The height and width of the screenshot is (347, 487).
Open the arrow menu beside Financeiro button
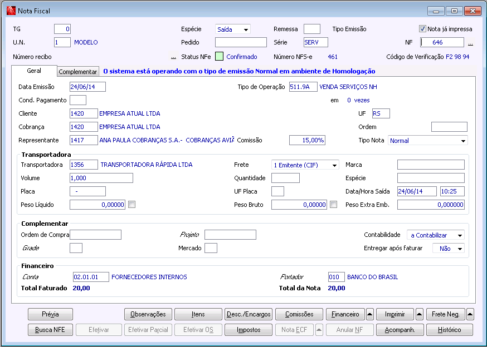click(369, 314)
